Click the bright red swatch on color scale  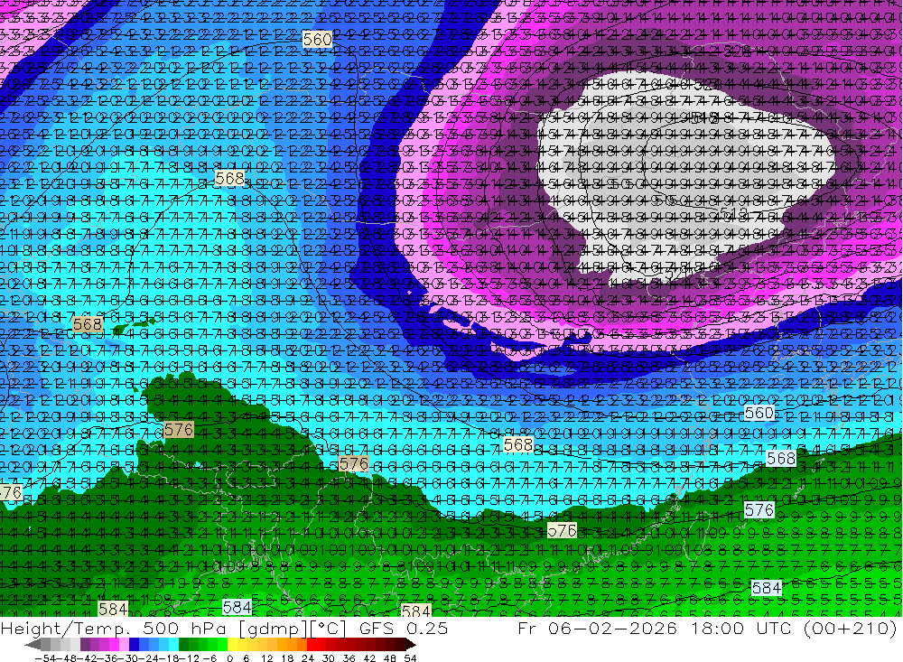(x=312, y=645)
